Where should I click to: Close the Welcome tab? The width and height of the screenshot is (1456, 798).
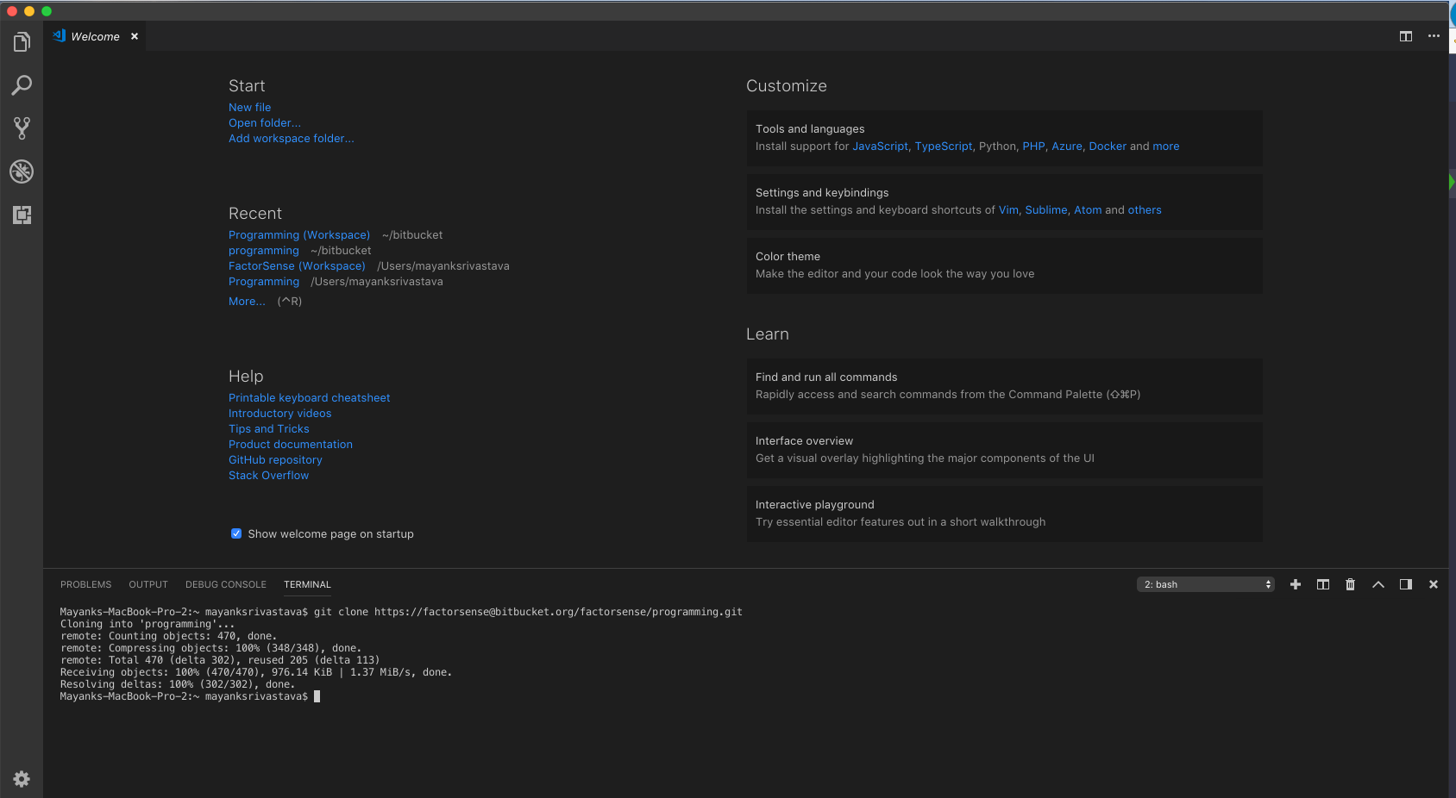(x=135, y=36)
